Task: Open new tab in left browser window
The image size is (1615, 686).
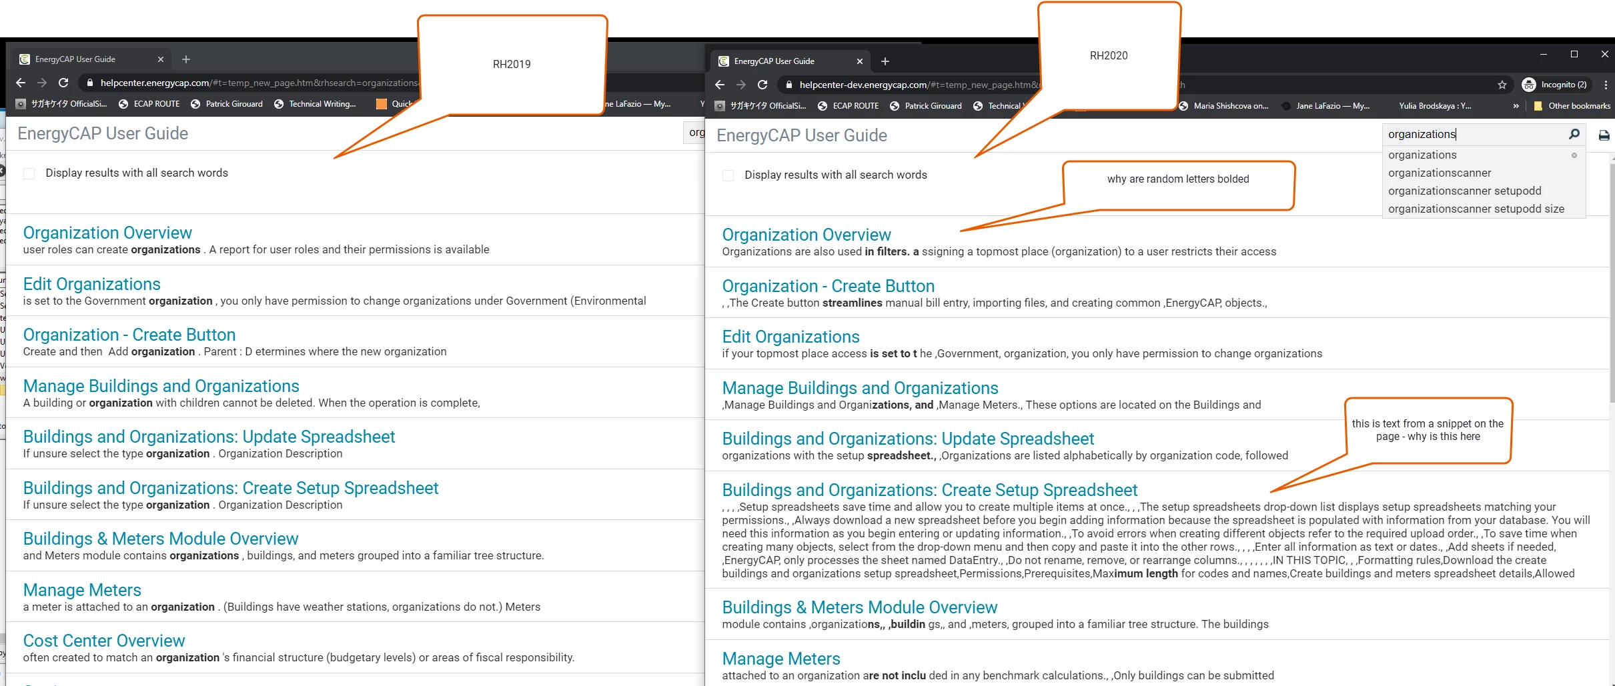Action: 186,59
